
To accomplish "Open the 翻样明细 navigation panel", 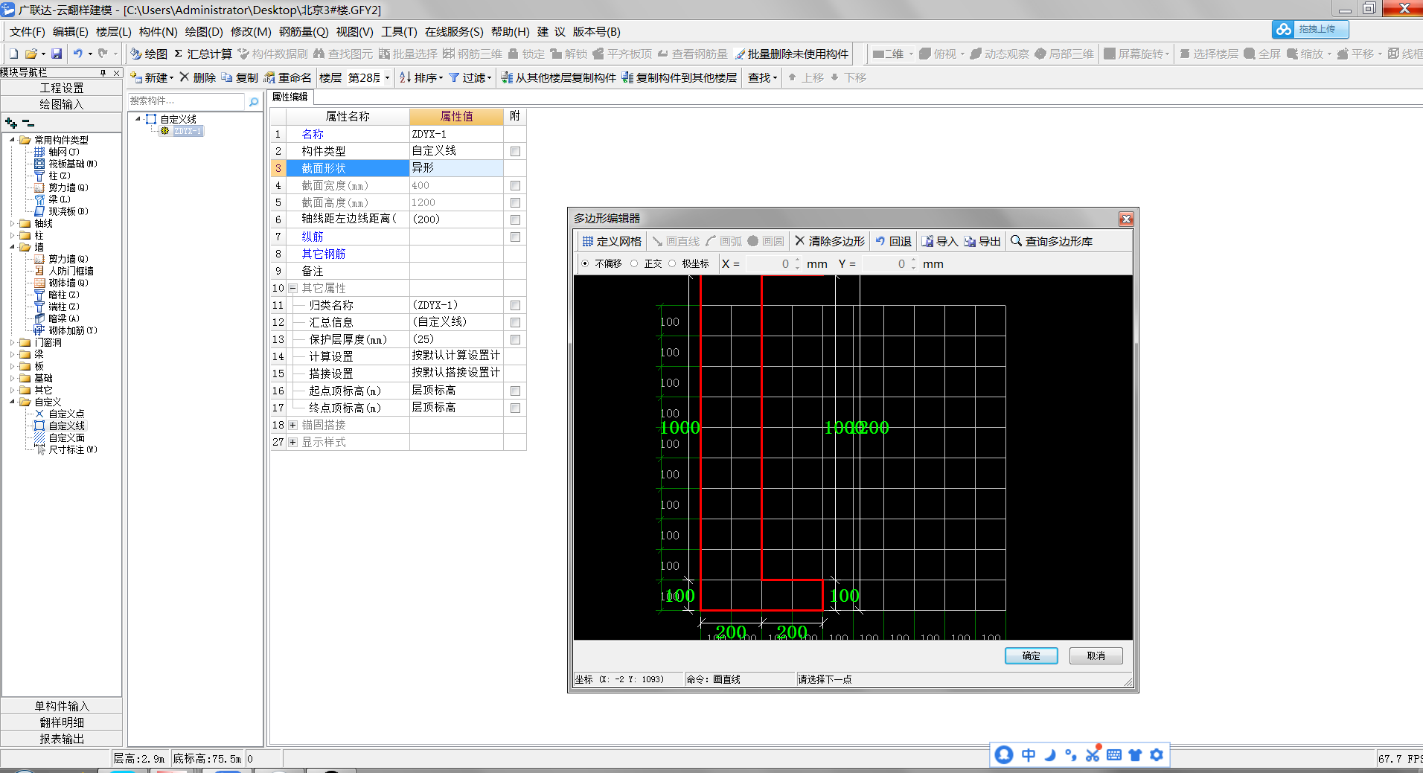I will click(x=61, y=722).
